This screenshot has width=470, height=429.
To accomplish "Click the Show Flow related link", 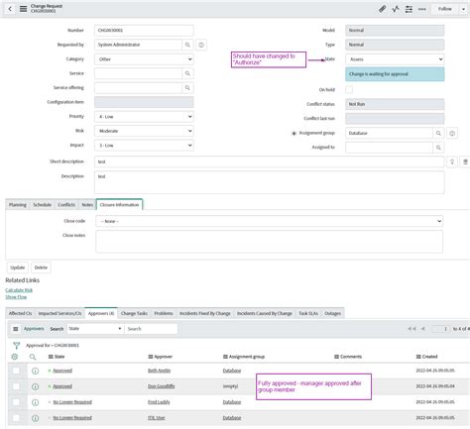I will tap(16, 297).
